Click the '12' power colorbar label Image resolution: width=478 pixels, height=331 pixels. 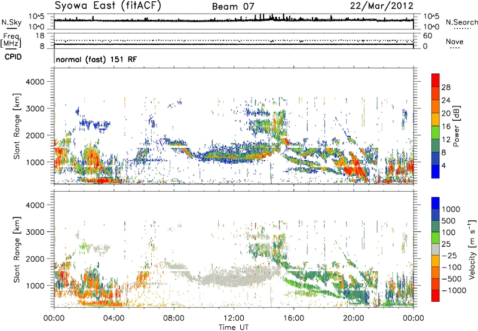tap(446, 140)
